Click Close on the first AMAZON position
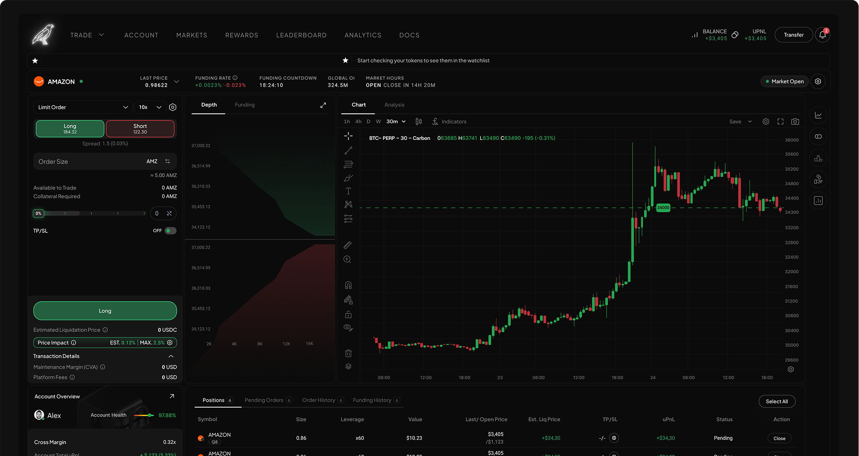Viewport: 859px width, 456px height. tap(779, 438)
